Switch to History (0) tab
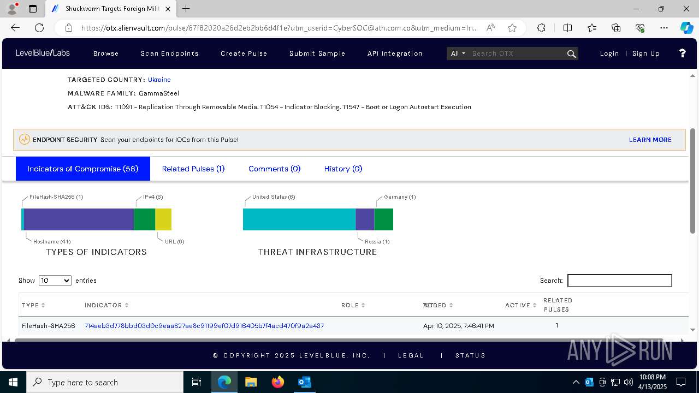 (343, 169)
